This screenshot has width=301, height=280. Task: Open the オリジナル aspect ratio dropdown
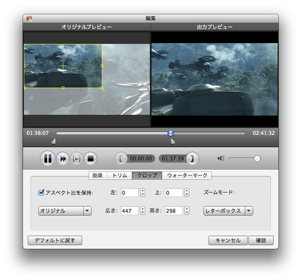point(65,211)
